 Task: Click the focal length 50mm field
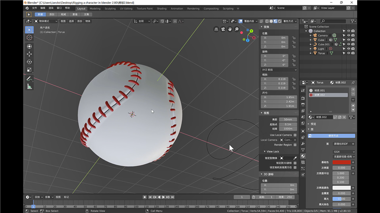pos(288,120)
